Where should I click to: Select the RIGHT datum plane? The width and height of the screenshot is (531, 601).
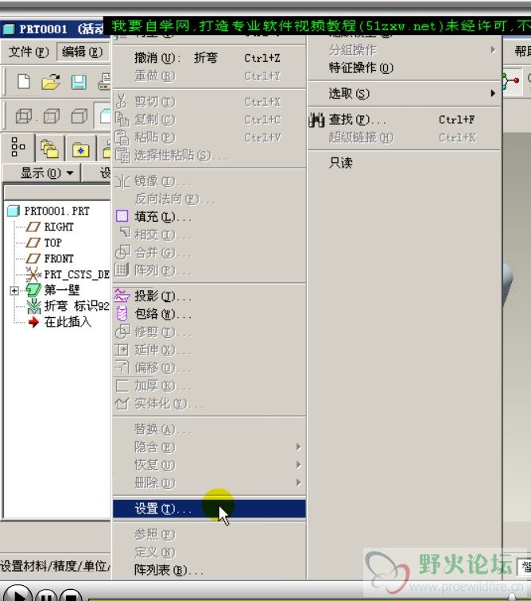click(x=58, y=227)
